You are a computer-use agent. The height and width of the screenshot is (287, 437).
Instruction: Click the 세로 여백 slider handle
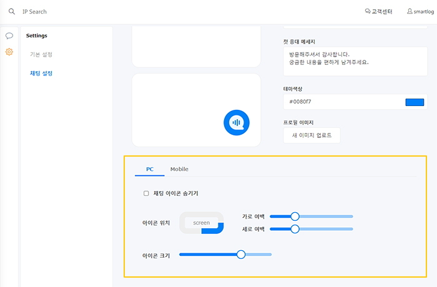(x=295, y=229)
